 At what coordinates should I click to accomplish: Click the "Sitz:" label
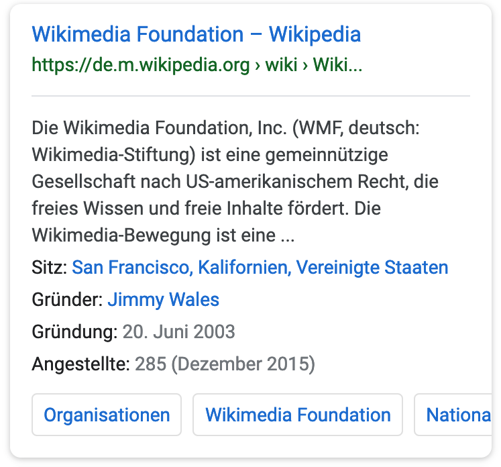[49, 268]
